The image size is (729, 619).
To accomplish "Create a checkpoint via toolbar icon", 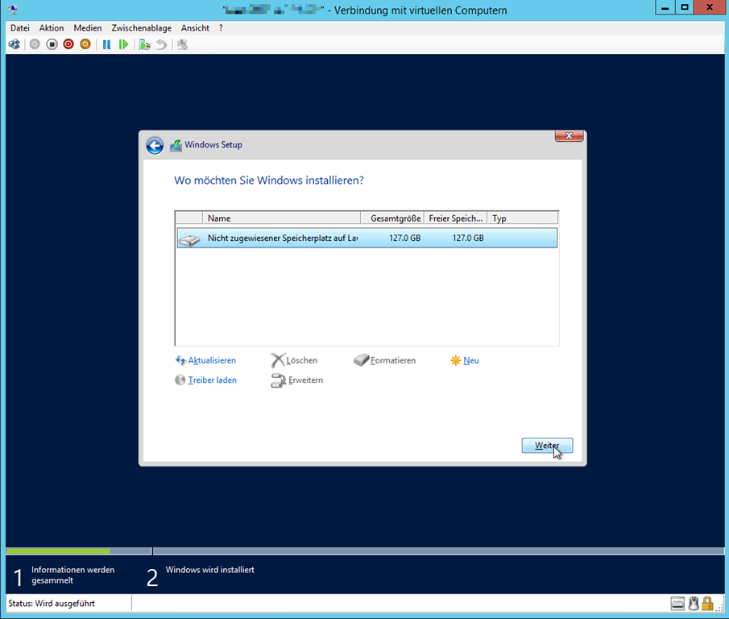I will point(144,44).
